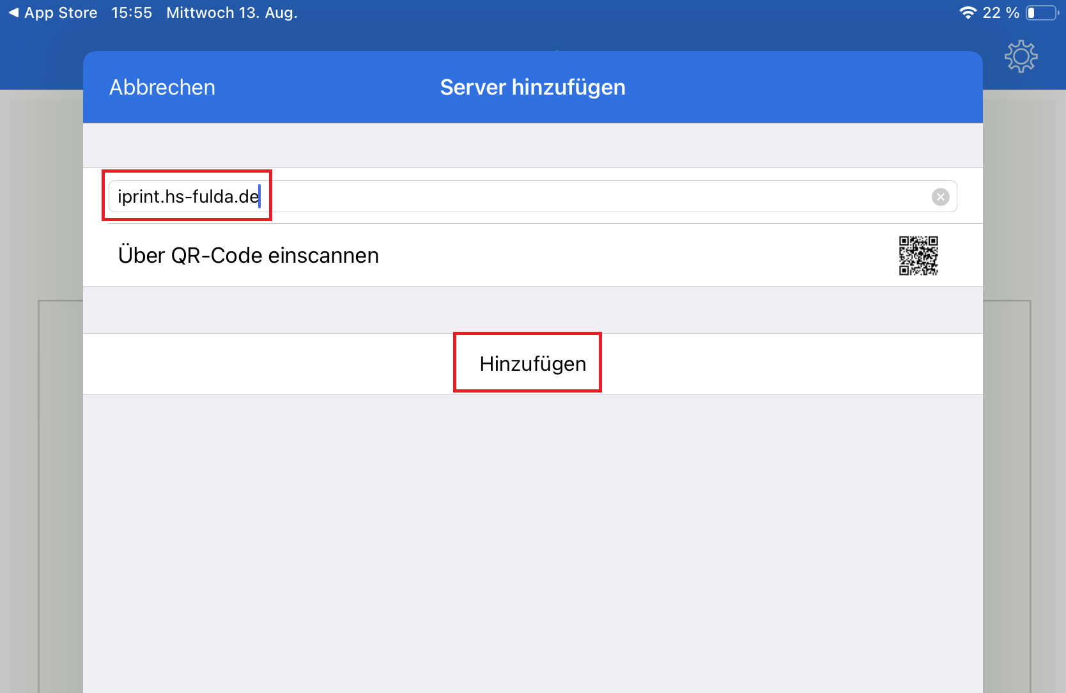Clear the server address with the X icon

pyautogui.click(x=940, y=197)
